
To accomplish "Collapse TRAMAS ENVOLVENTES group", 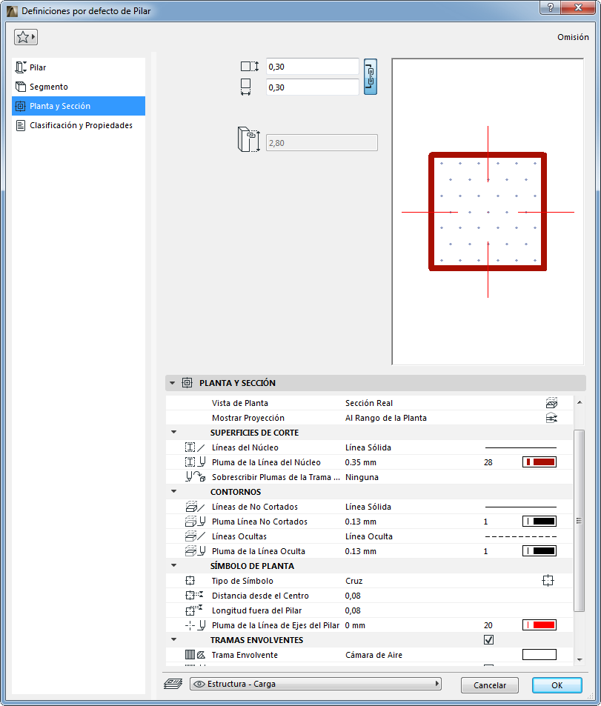I will tap(174, 640).
